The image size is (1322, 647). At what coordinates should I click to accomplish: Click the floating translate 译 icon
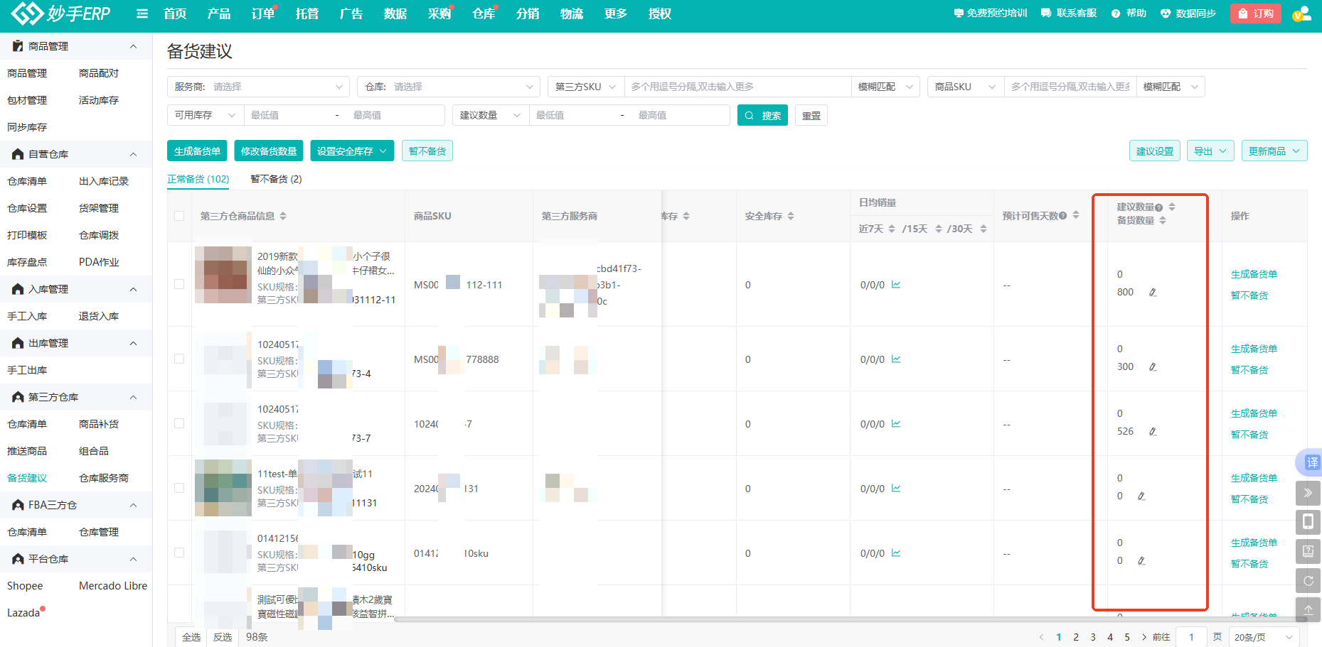click(1311, 462)
